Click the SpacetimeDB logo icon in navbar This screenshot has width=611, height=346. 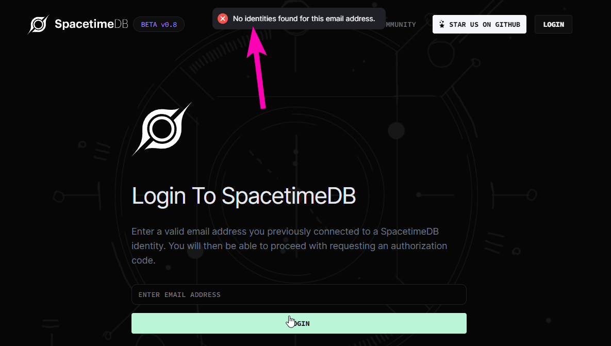38,24
